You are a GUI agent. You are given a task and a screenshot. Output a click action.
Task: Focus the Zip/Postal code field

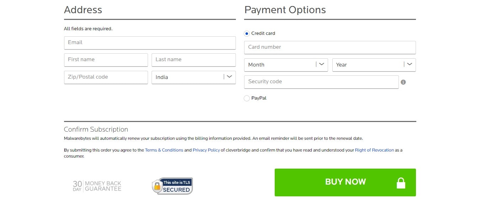click(106, 77)
